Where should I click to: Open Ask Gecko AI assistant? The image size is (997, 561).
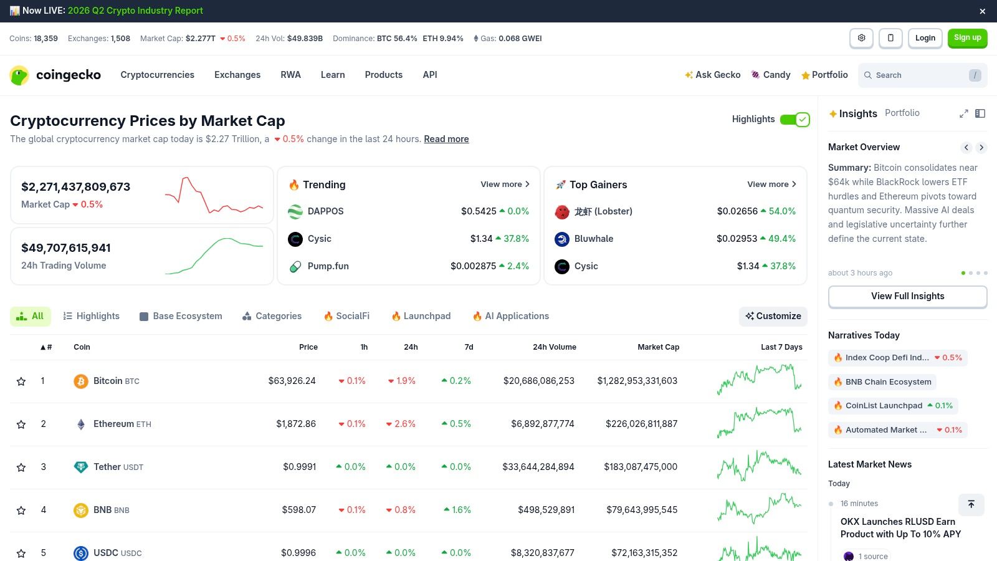tap(712, 75)
